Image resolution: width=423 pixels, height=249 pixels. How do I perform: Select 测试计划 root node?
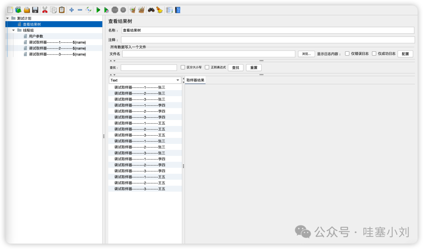tap(24, 18)
